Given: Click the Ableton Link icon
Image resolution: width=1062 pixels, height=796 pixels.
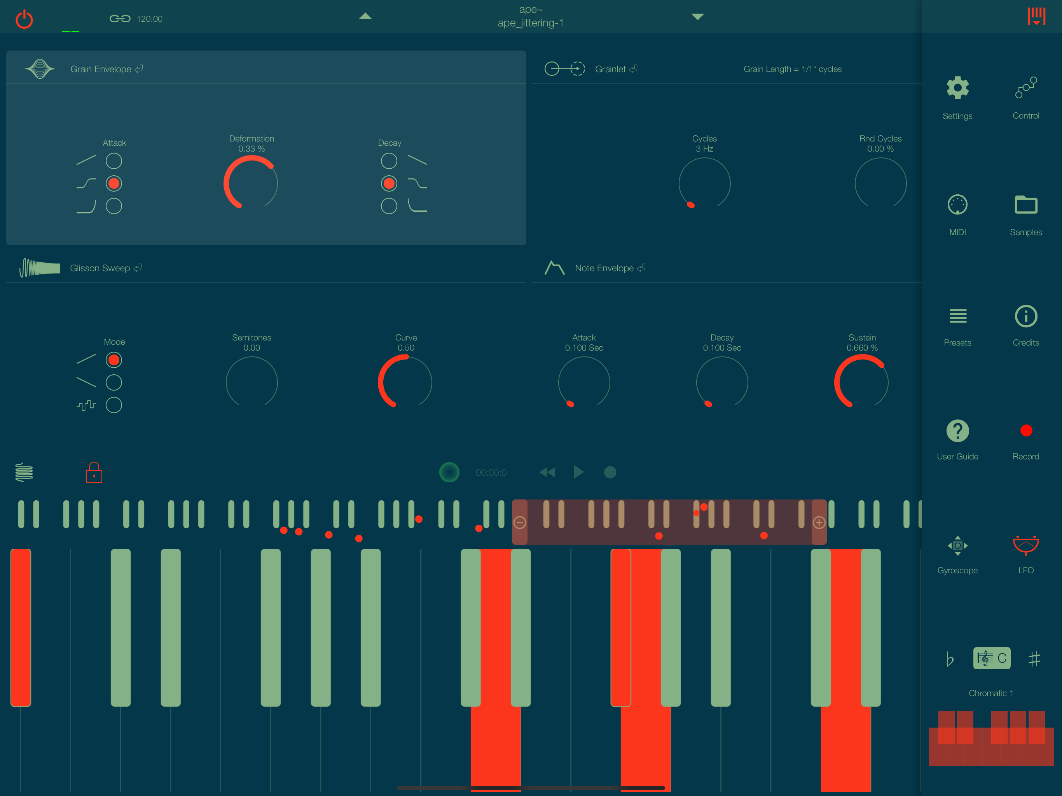Looking at the screenshot, I should [120, 19].
